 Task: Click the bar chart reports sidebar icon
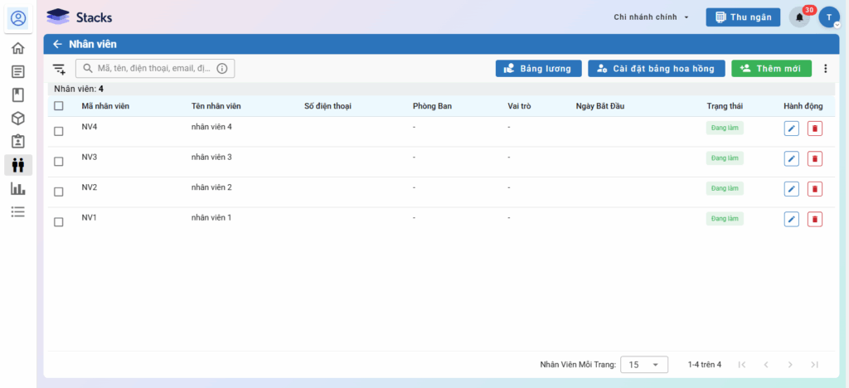[x=17, y=188]
